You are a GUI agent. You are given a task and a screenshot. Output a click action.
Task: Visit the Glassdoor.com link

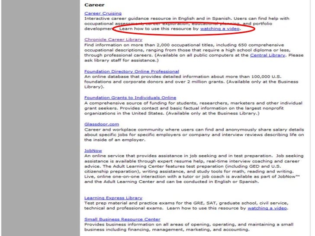click(x=102, y=124)
